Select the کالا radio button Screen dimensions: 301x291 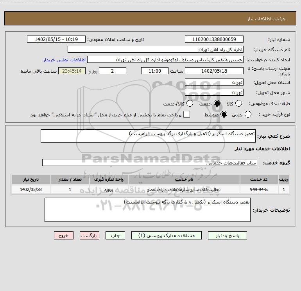(238, 104)
